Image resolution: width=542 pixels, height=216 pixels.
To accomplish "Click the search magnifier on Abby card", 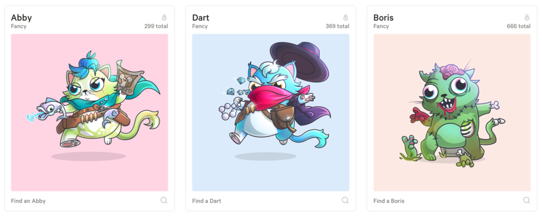I will [x=164, y=201].
